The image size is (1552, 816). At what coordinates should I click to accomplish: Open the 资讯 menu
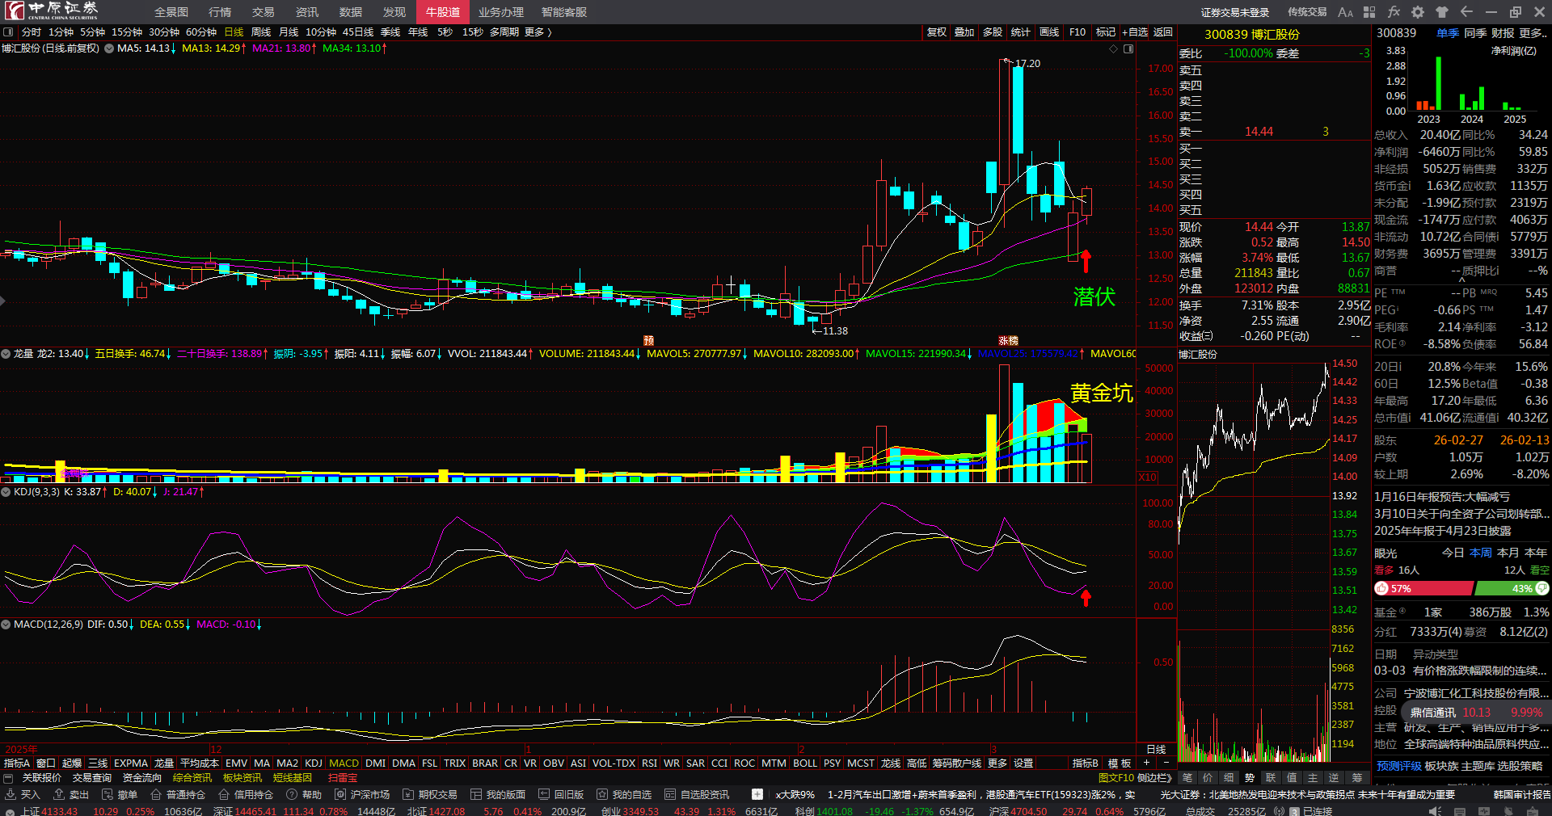307,12
